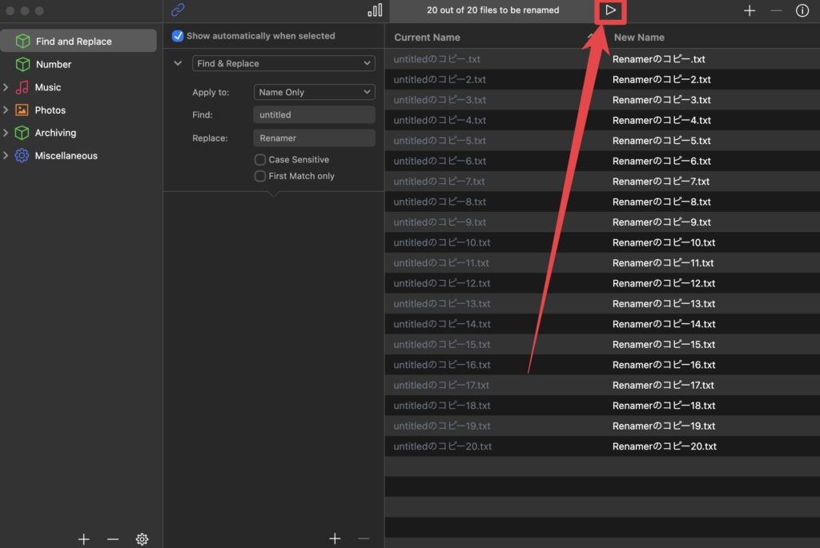Add files with top-right plus icon
This screenshot has height=548, width=820.
[750, 10]
